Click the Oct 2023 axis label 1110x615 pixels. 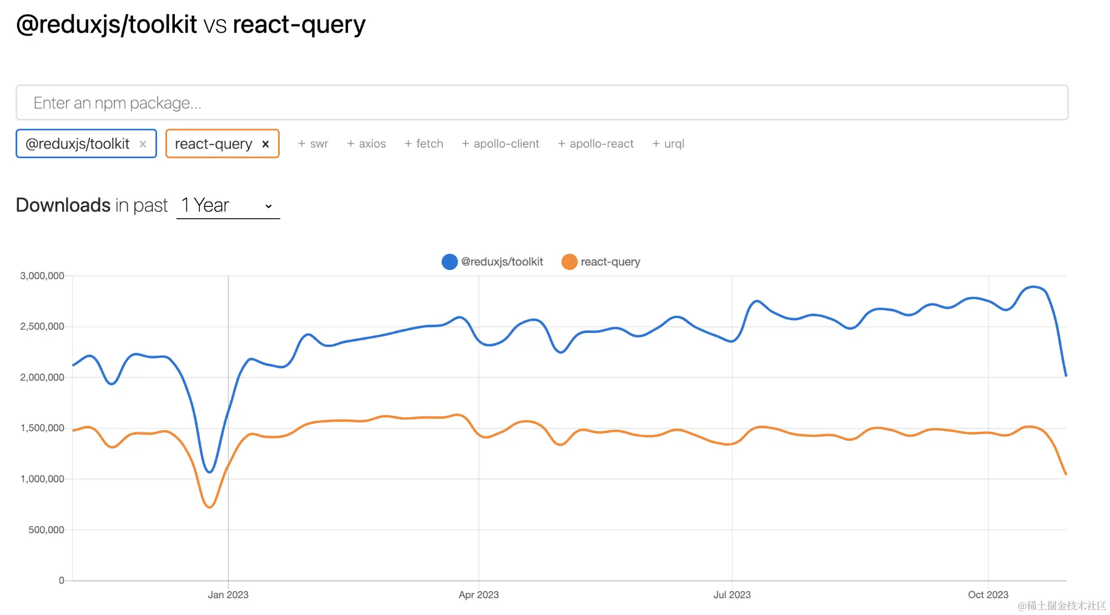(x=988, y=594)
